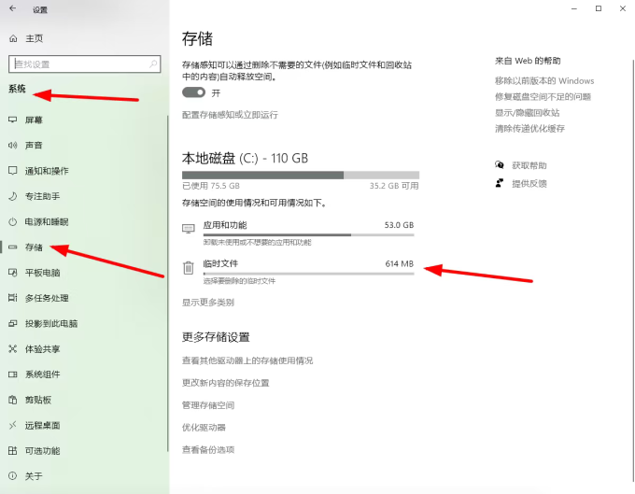This screenshot has height=494, width=635.
Task: Click 获取帮助 link text
Action: click(x=529, y=165)
